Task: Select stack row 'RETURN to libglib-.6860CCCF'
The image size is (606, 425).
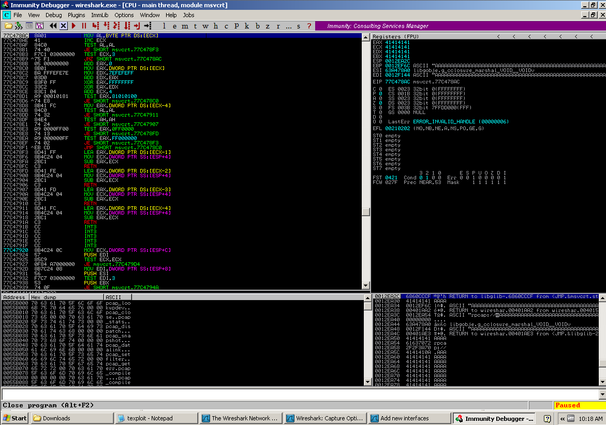Action: [x=486, y=296]
